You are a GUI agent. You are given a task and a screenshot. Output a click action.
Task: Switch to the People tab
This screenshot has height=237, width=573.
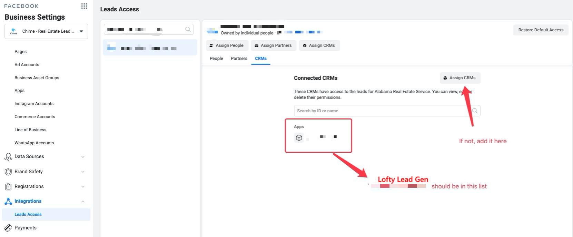(216, 59)
